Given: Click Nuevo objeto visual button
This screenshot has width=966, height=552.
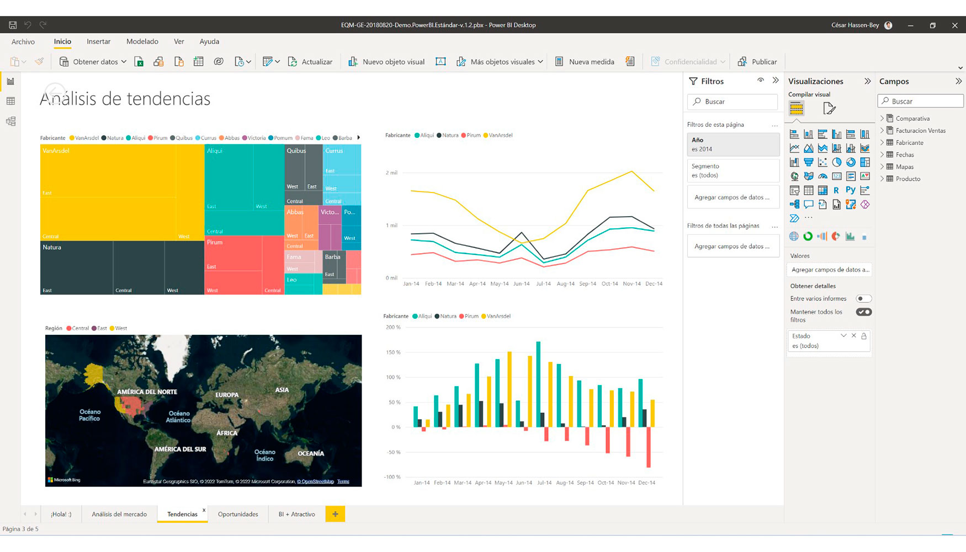Looking at the screenshot, I should [x=386, y=62].
